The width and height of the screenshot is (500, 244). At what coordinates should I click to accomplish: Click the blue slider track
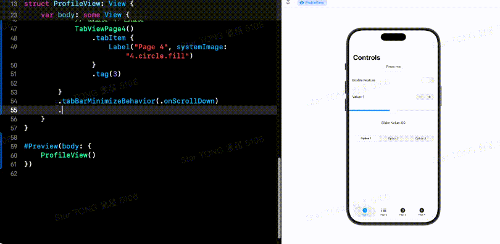click(x=369, y=110)
